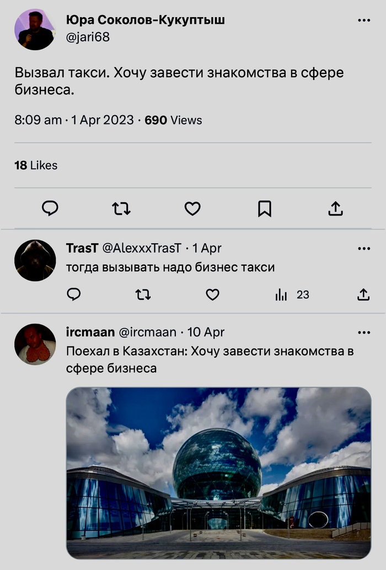Image resolution: width=386 pixels, height=570 pixels.
Task: Reply to Юра Соколов-Кукуптыш's tweet
Action: [x=50, y=208]
